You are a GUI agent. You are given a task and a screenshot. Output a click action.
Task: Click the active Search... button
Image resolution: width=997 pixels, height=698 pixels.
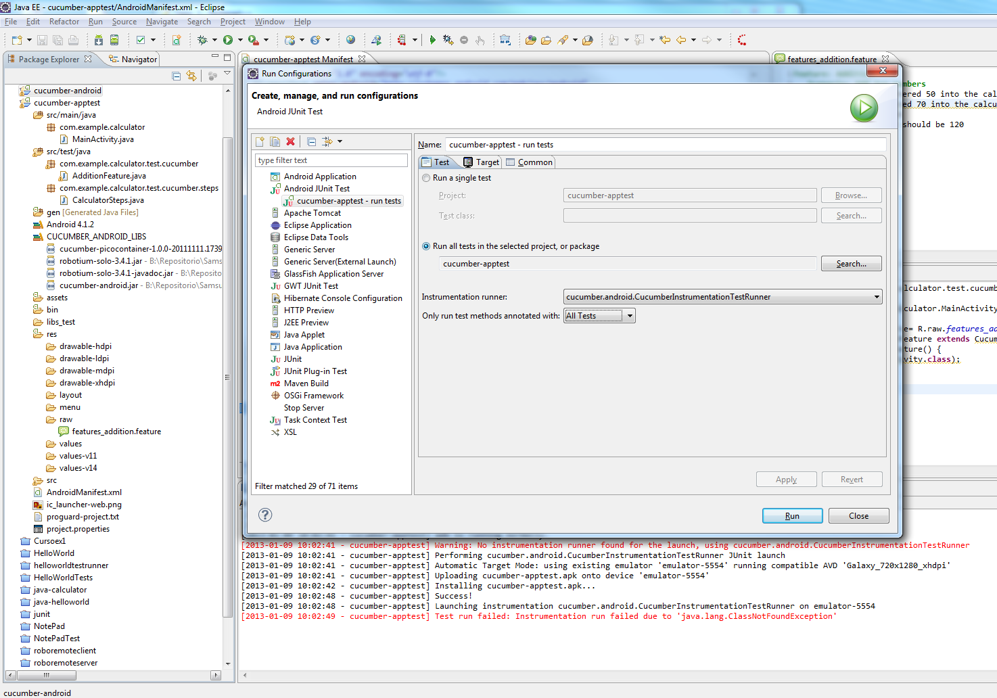(851, 264)
